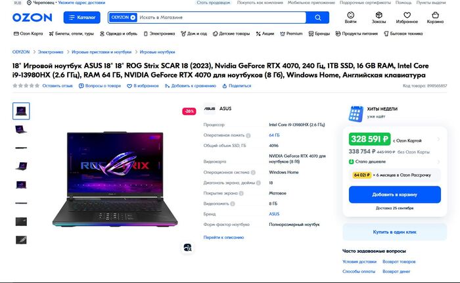The width and height of the screenshot is (460, 283).
Task: Click Перейти к описанию link
Action: click(223, 237)
